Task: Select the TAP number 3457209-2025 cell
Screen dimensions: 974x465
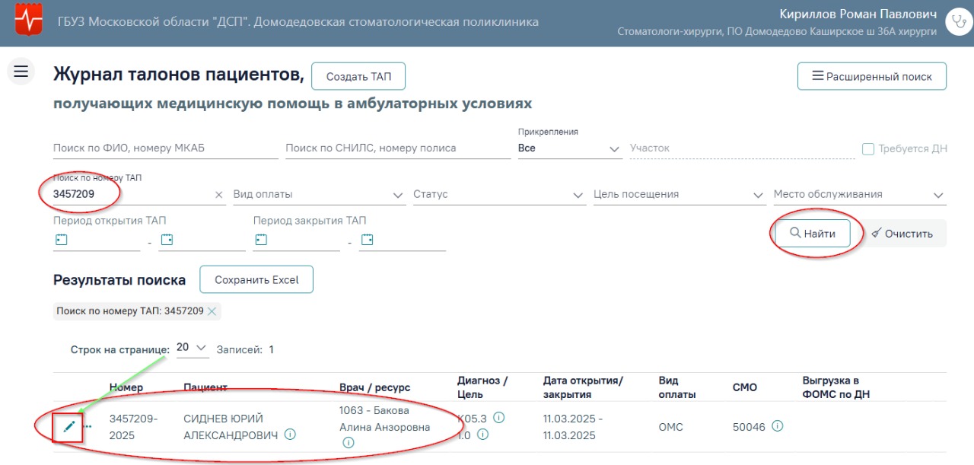Action: pyautogui.click(x=133, y=427)
